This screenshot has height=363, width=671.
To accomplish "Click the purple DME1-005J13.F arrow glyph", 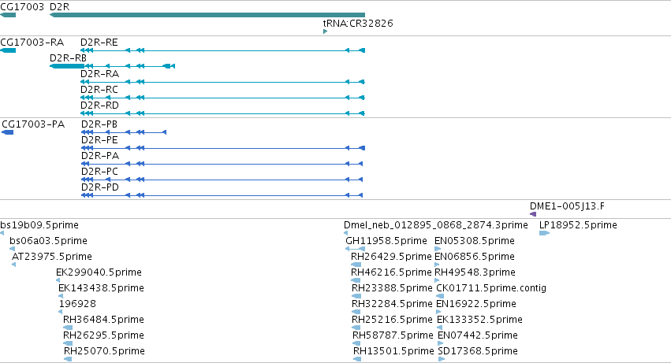I will click(x=533, y=214).
